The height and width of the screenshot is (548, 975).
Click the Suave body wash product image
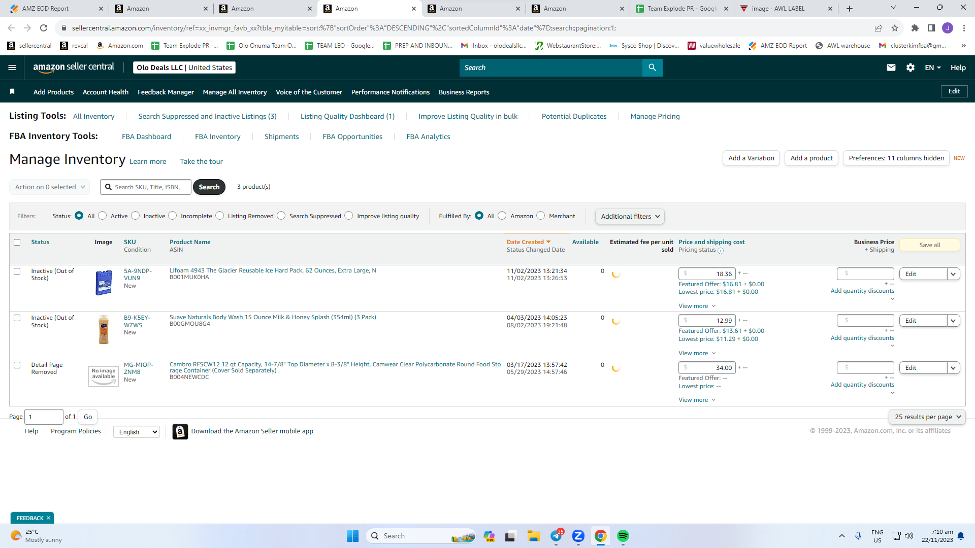[x=104, y=329]
